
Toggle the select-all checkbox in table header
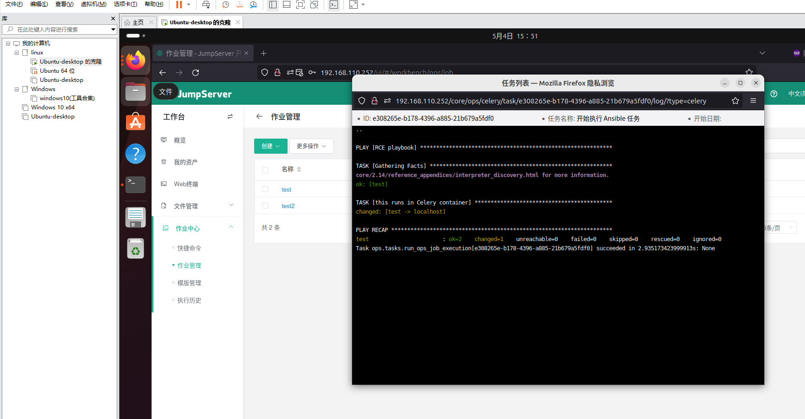pos(265,170)
